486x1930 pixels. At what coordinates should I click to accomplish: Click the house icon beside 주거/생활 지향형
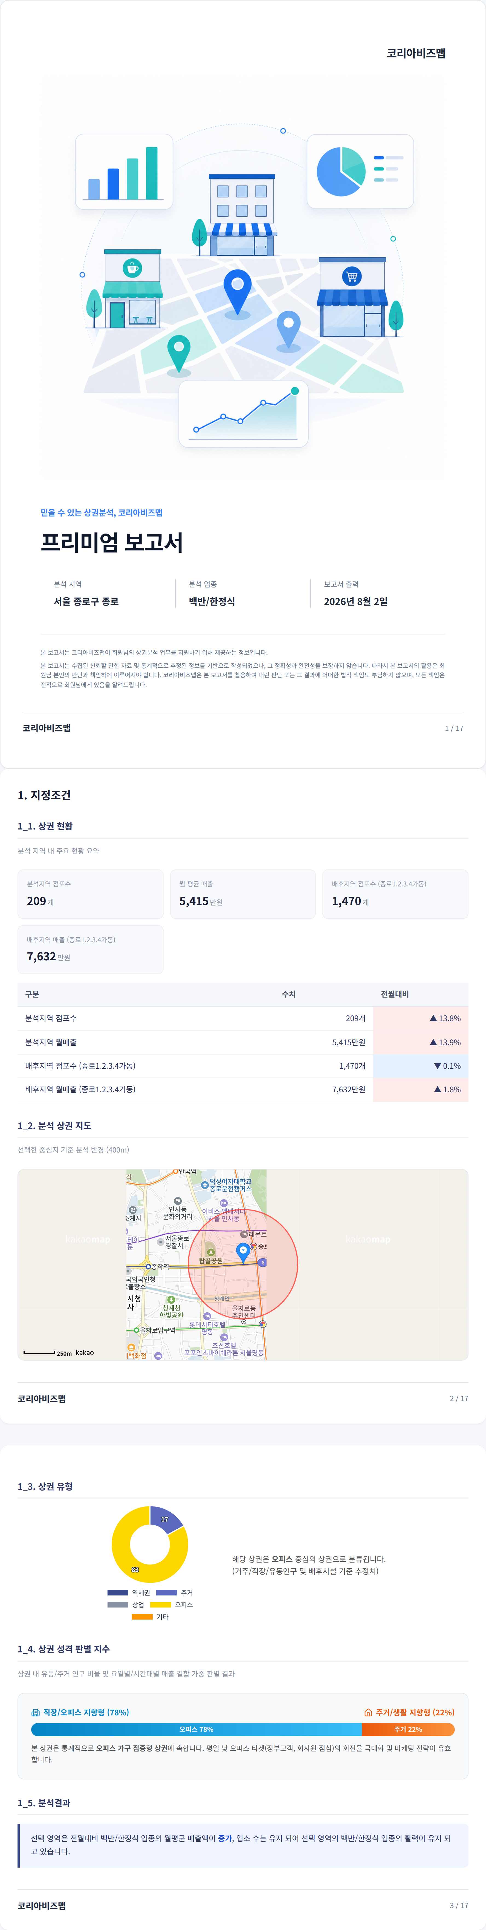[x=368, y=1712]
